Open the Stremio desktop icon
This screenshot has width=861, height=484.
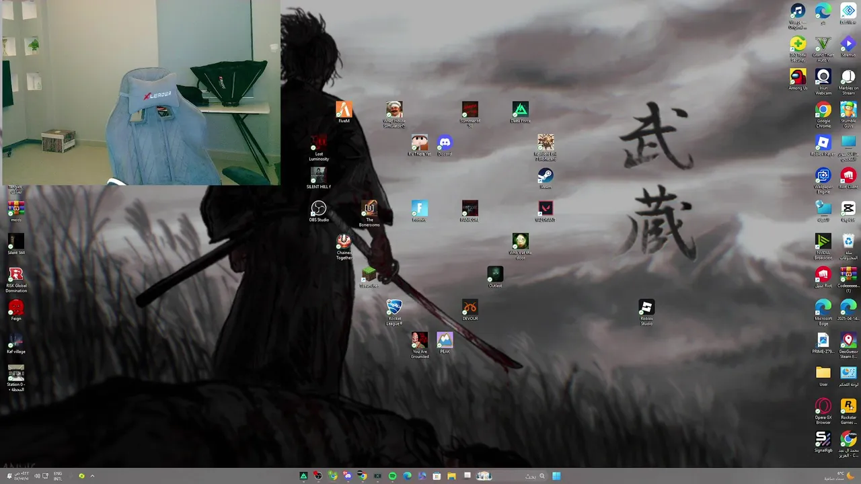pos(848,46)
